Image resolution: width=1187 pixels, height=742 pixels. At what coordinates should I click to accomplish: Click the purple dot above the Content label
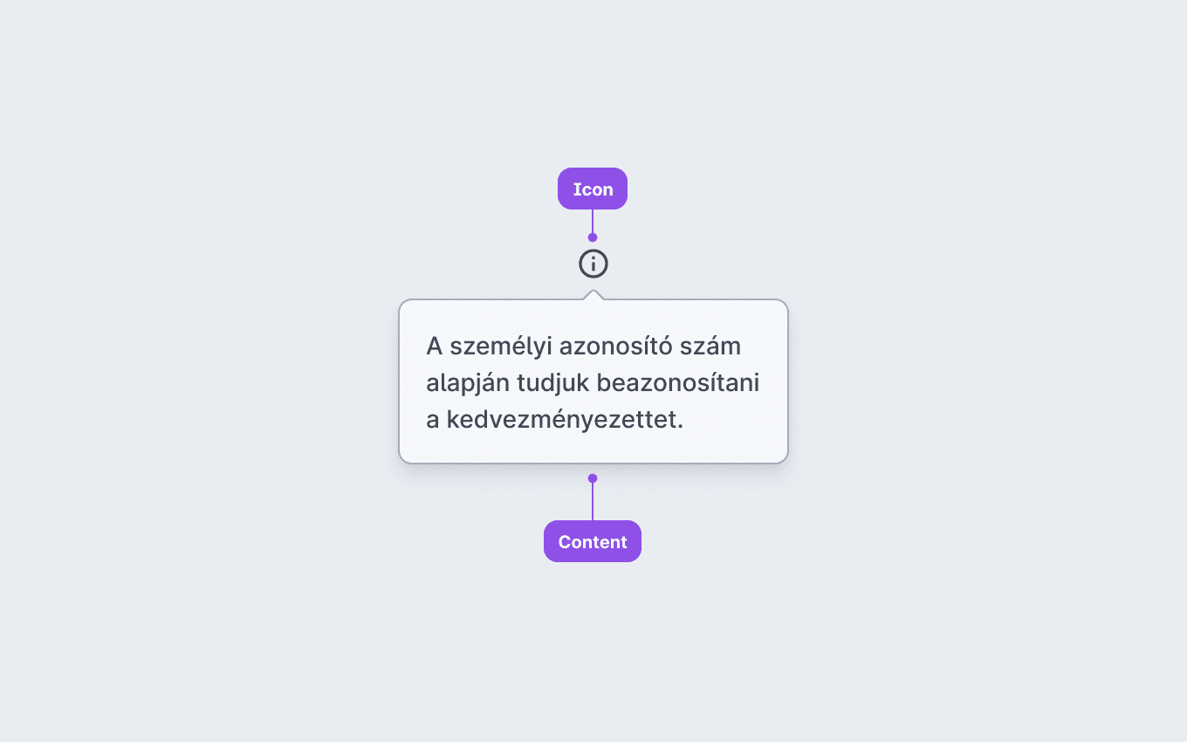593,478
